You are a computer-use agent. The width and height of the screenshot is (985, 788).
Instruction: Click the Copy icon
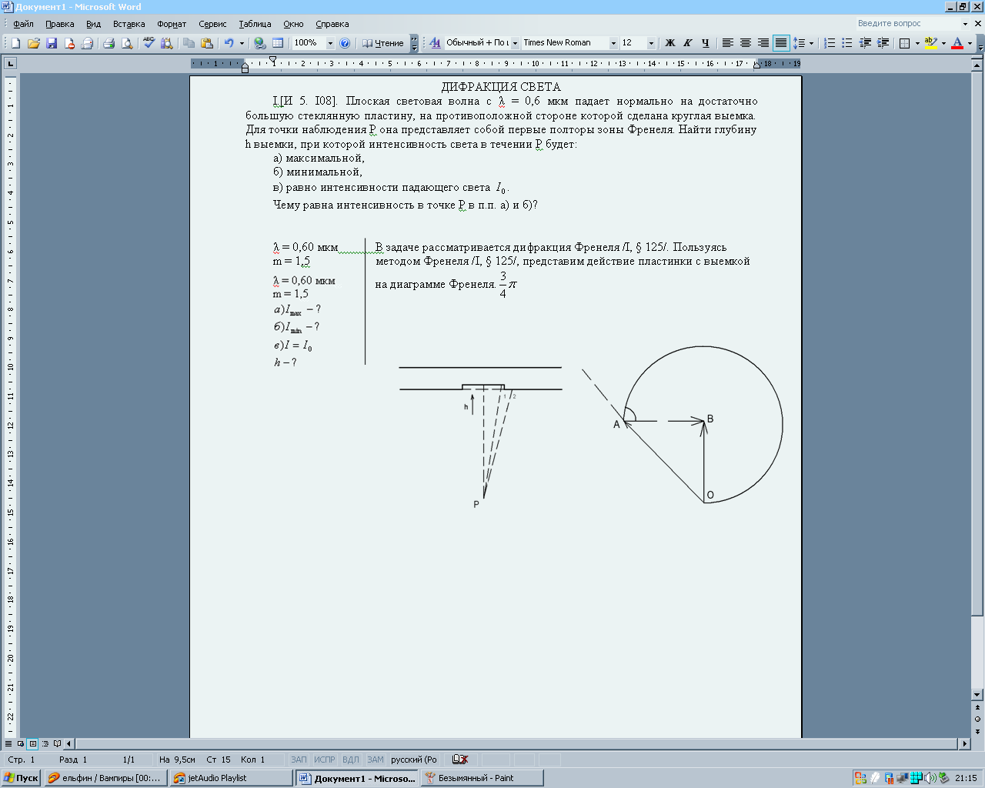tap(189, 43)
